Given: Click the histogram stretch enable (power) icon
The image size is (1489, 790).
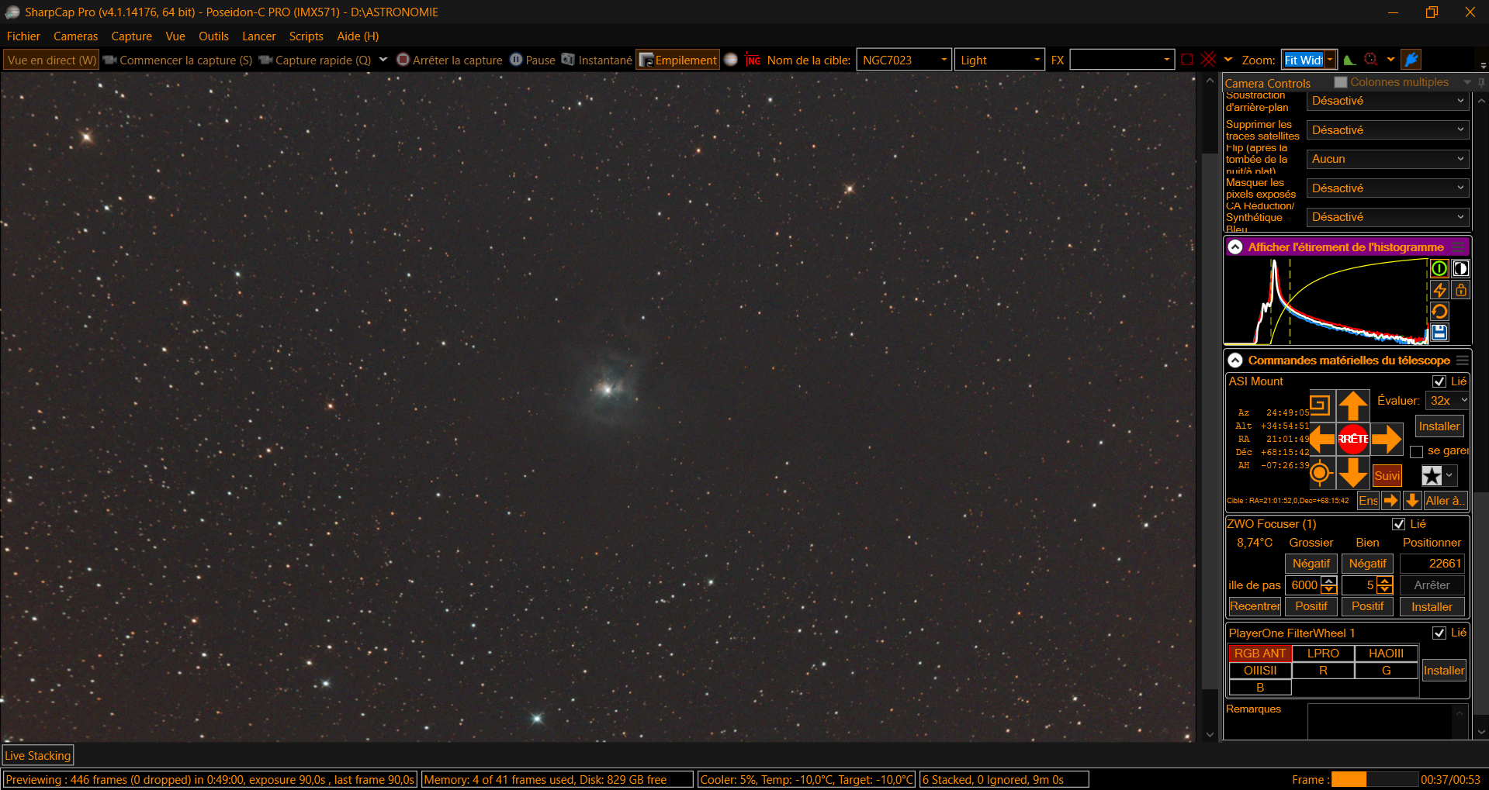Looking at the screenshot, I should pos(1439,268).
